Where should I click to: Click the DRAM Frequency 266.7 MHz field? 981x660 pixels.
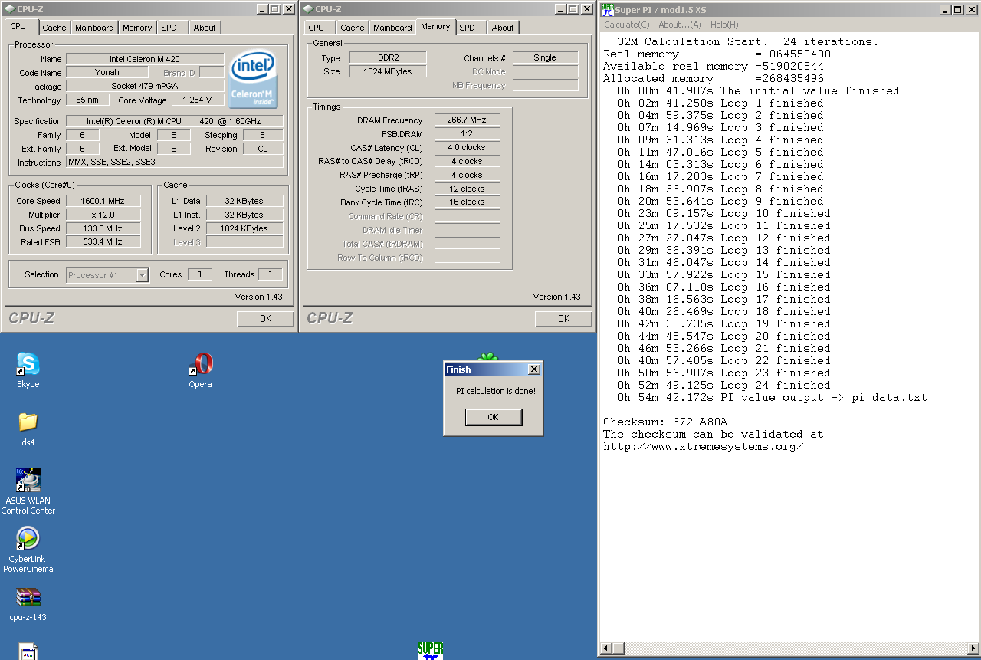pyautogui.click(x=467, y=120)
